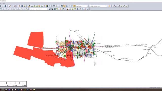Viewport: 162px width, 91px height.
Task: Click the orange funnel Lidar filter icon
Action: (60, 9)
